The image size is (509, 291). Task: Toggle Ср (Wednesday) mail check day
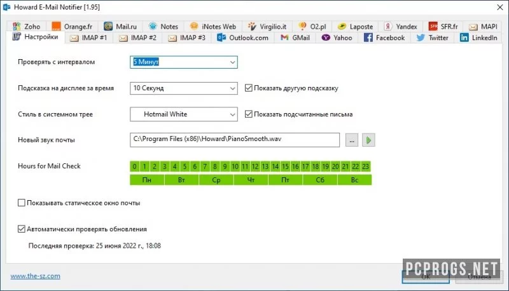pos(216,180)
